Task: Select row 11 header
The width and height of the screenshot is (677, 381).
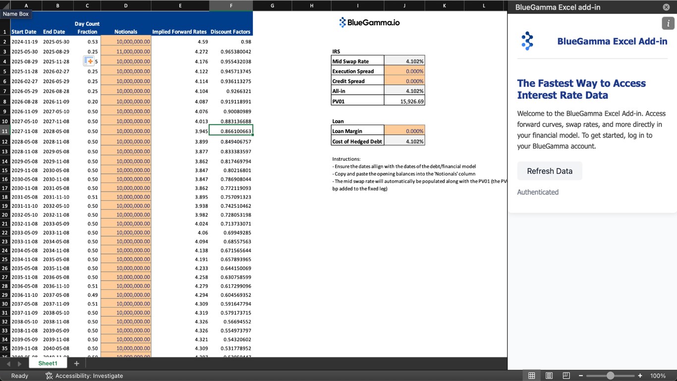Action: coord(5,131)
